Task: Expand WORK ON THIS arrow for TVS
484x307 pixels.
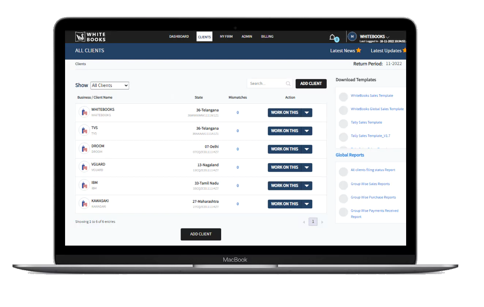Action: (307, 131)
